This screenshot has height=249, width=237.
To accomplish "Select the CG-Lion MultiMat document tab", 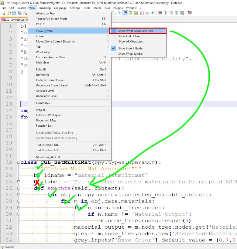I will pyautogui.click(x=14, y=20).
